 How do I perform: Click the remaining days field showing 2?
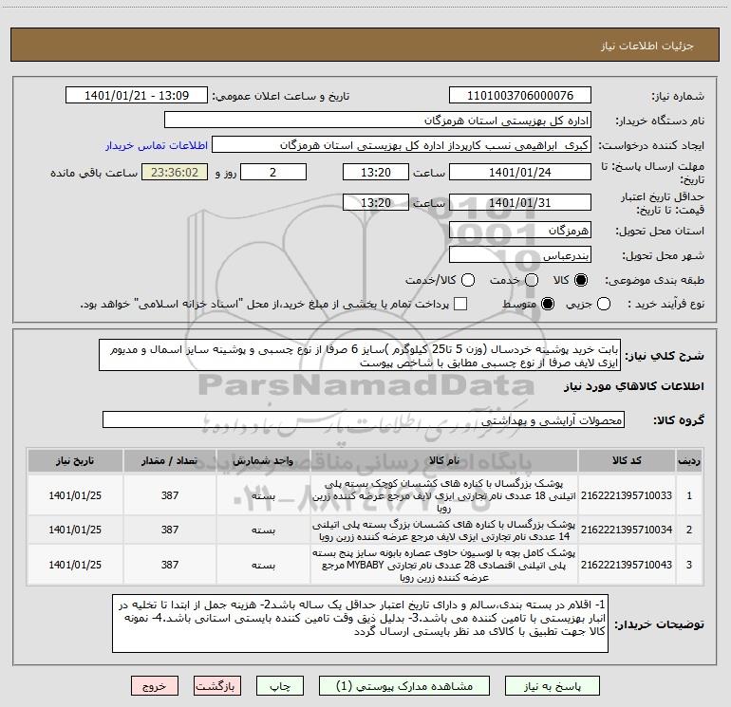pos(273,172)
